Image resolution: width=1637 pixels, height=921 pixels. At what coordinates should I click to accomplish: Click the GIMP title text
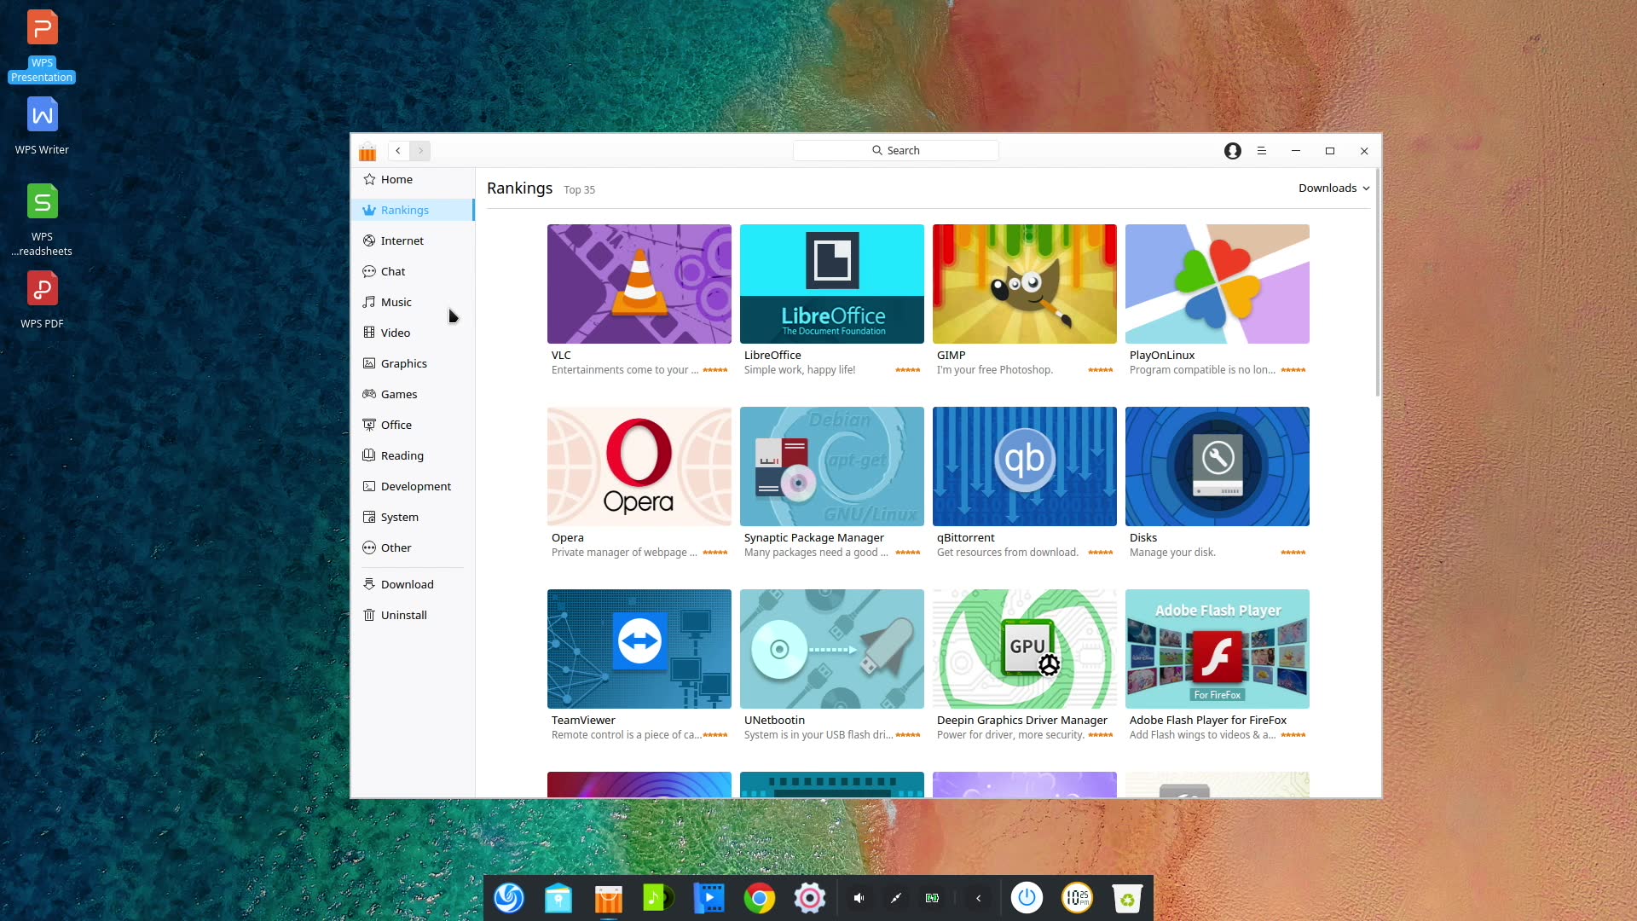(x=951, y=355)
